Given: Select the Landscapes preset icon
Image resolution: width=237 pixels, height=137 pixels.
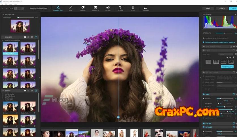Looking at the screenshot, I should point(145,8).
